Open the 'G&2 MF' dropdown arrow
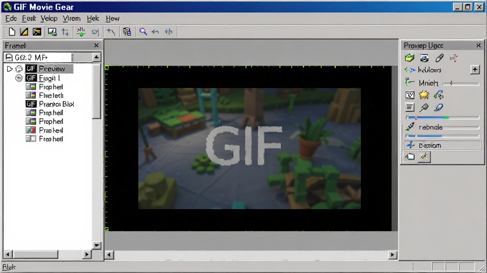Screen dimensions: 487x273 coord(97,57)
